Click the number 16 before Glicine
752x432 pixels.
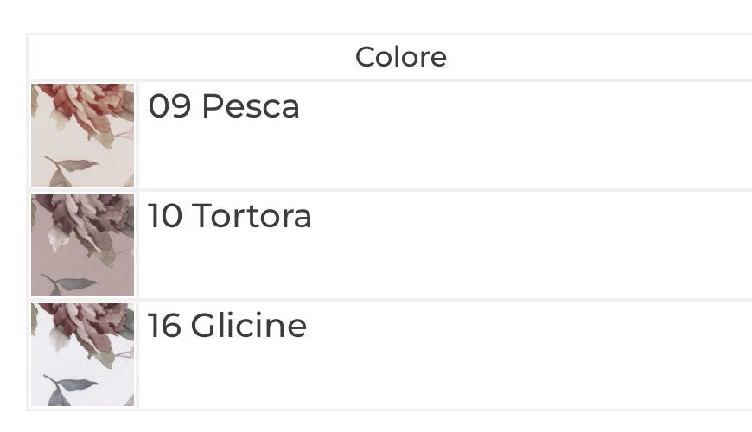click(164, 326)
